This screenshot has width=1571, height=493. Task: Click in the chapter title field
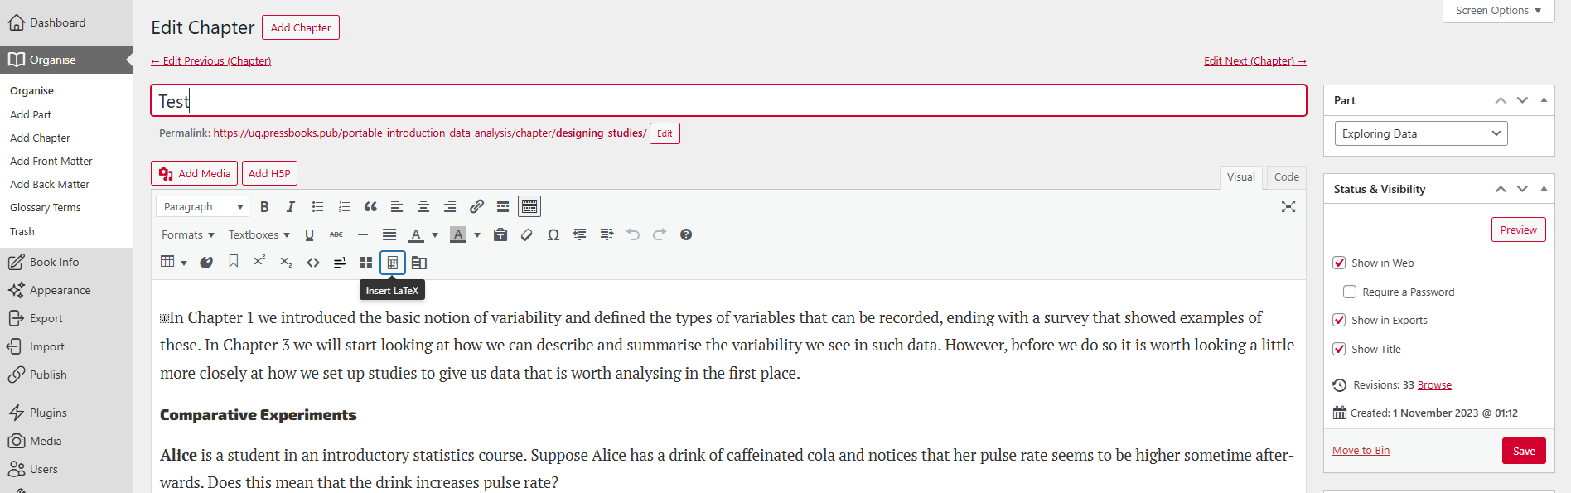[x=727, y=101]
